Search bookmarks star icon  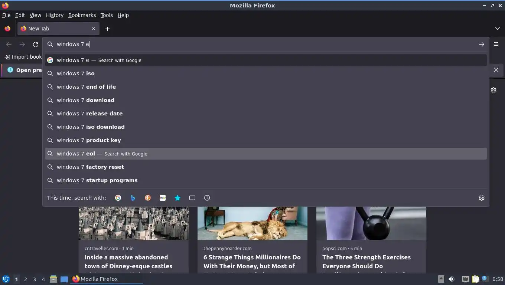[x=177, y=198]
